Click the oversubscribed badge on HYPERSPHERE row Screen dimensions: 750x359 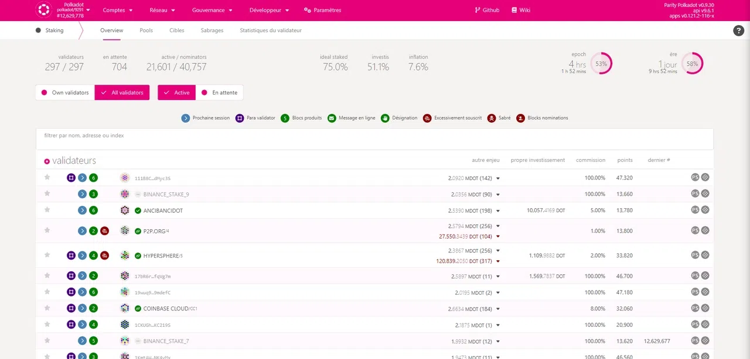(x=104, y=256)
